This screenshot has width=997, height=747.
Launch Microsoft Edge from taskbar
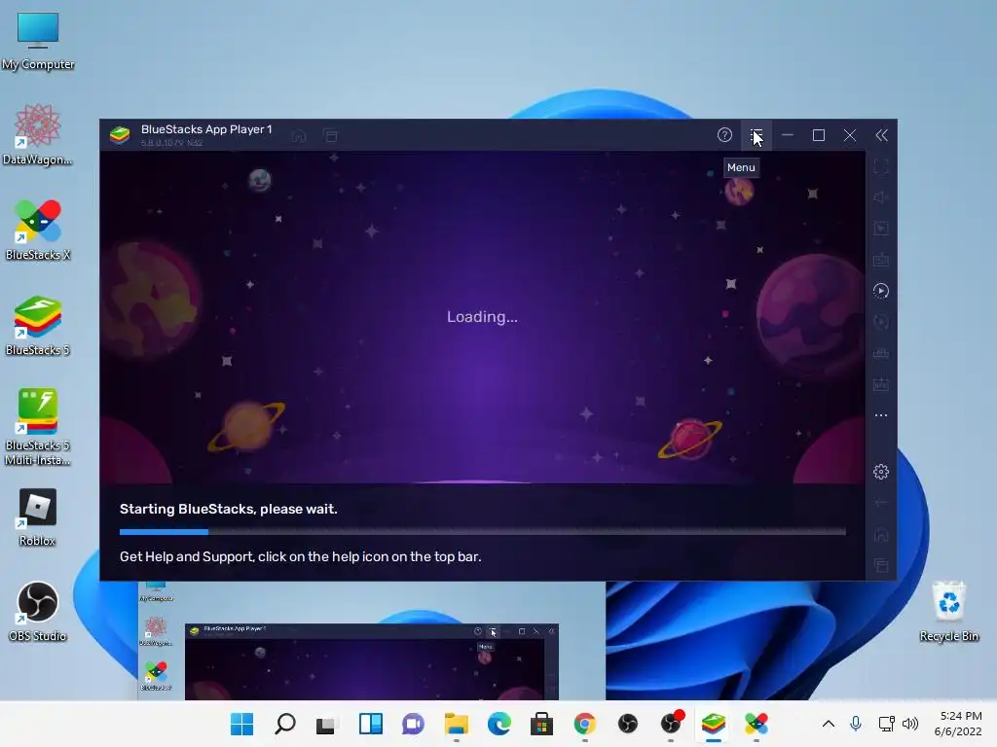498,724
